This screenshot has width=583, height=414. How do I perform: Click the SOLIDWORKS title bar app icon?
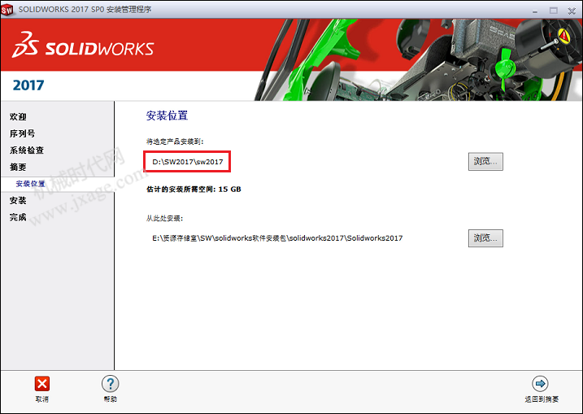(7, 10)
